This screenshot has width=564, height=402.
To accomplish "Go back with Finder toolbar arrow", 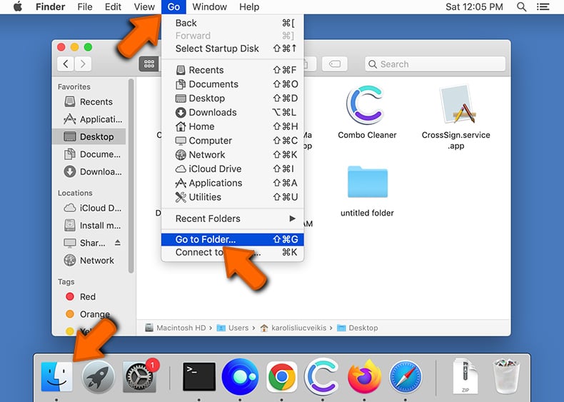I will click(66, 64).
